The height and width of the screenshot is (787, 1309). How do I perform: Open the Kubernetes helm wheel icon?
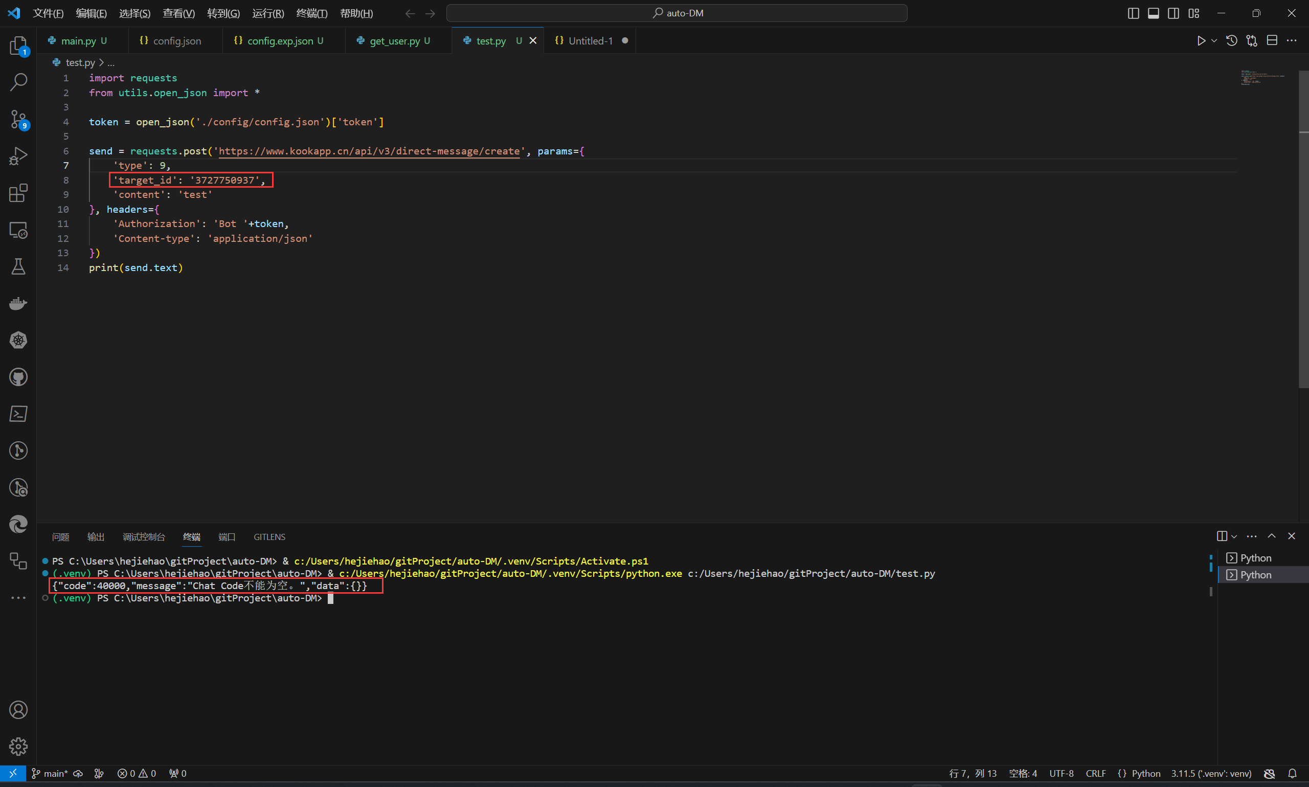[18, 341]
